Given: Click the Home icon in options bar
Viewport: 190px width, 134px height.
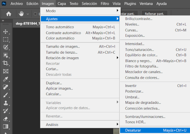Looking at the screenshot, I should [9, 14].
